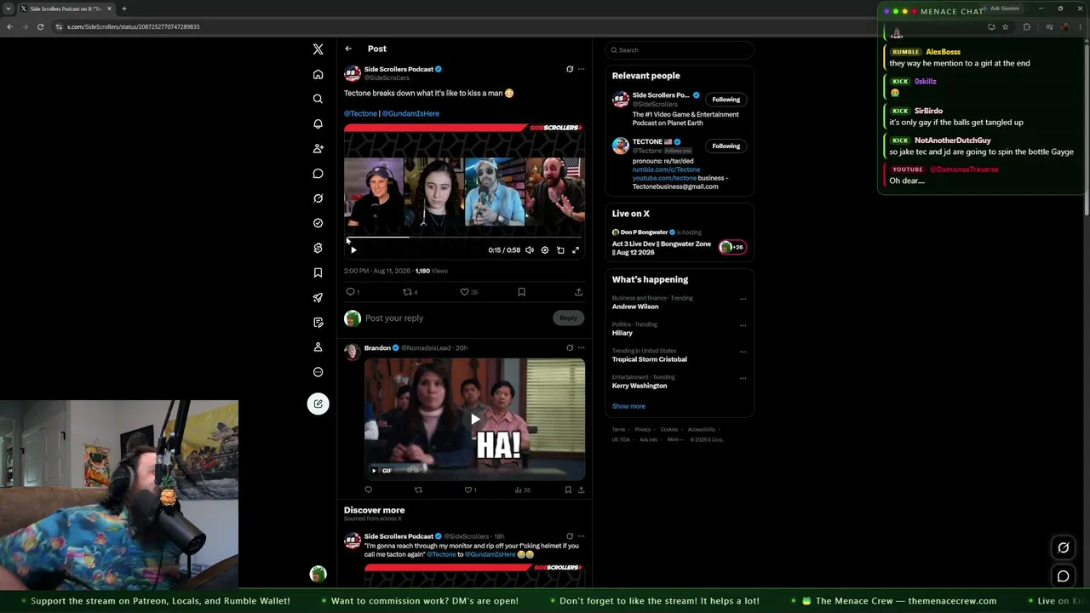
Task: Ask Grok about Brandon's reply
Action: click(570, 347)
